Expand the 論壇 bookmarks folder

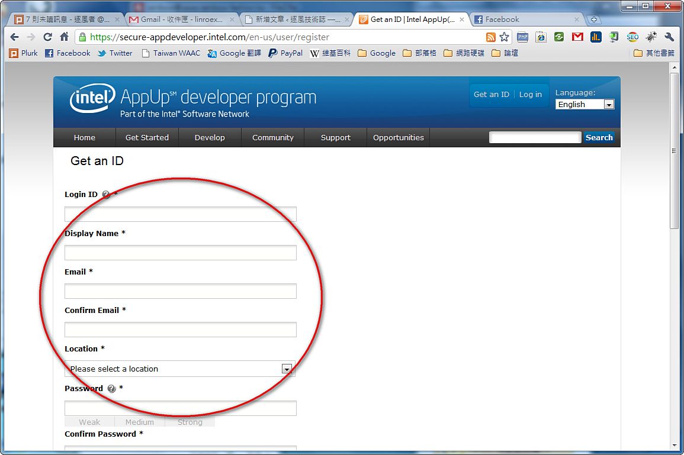(505, 53)
